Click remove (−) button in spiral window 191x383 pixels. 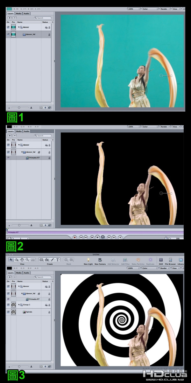tap(14, 277)
